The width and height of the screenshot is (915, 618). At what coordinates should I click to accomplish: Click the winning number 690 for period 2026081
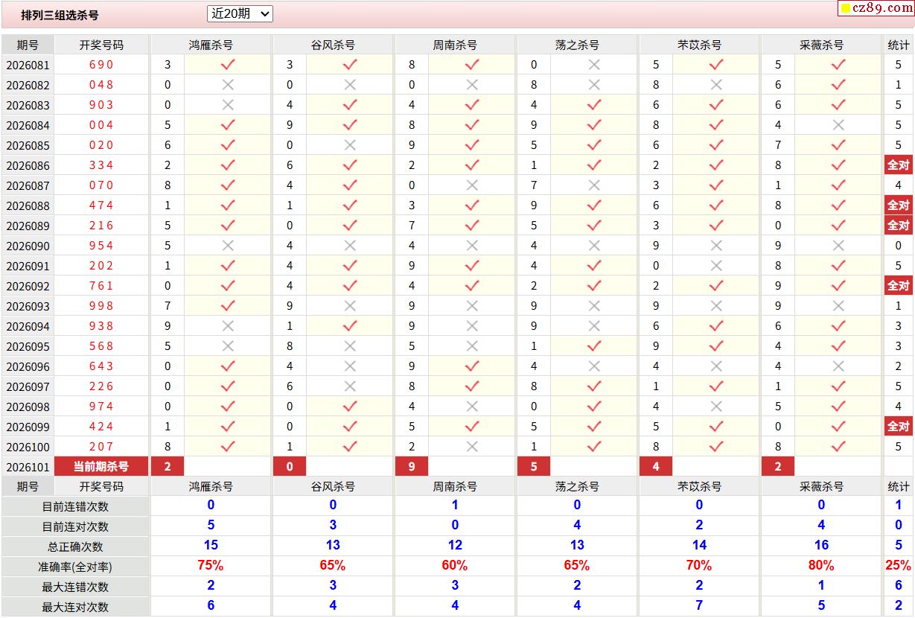pos(101,65)
